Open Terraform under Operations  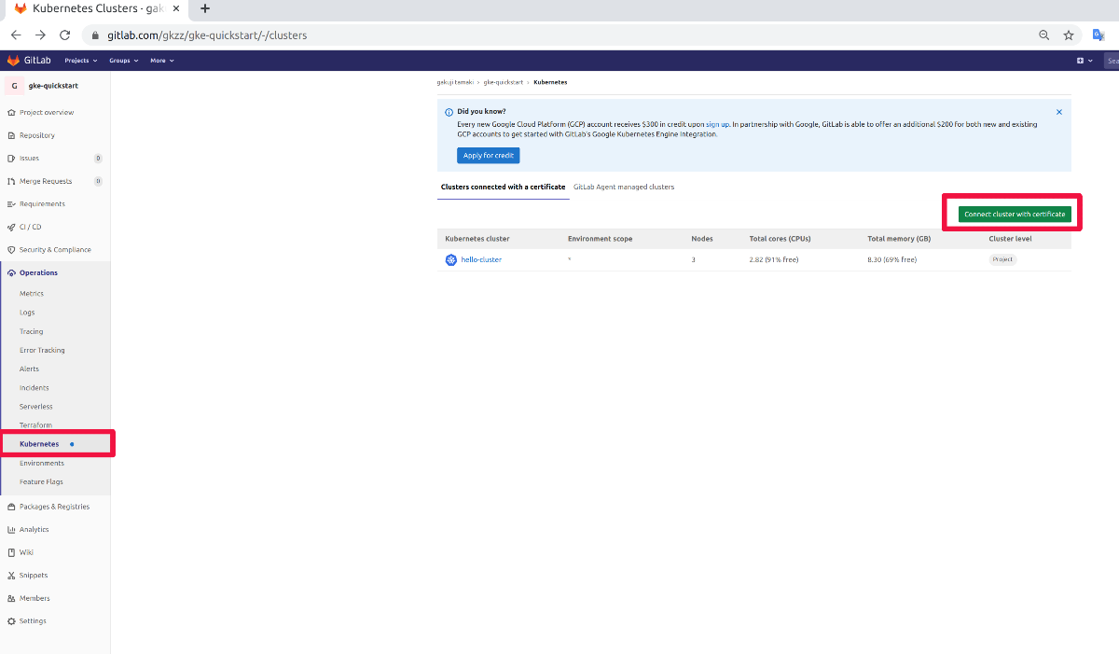(x=35, y=425)
